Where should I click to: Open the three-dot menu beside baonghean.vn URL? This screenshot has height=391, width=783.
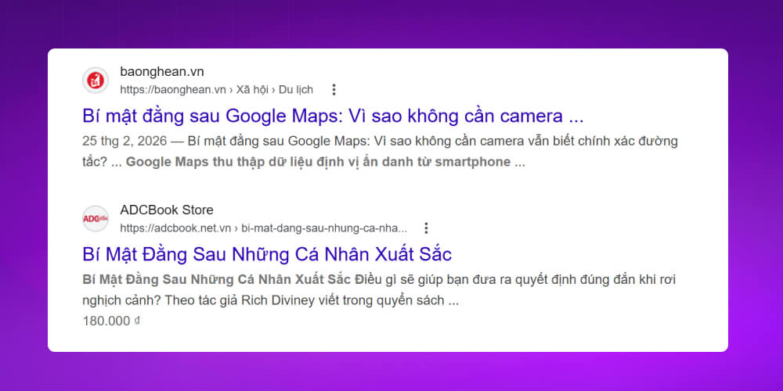click(x=334, y=90)
